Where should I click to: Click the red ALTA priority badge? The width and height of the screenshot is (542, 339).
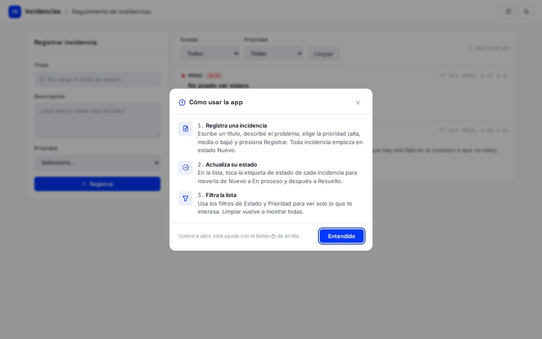click(x=214, y=75)
